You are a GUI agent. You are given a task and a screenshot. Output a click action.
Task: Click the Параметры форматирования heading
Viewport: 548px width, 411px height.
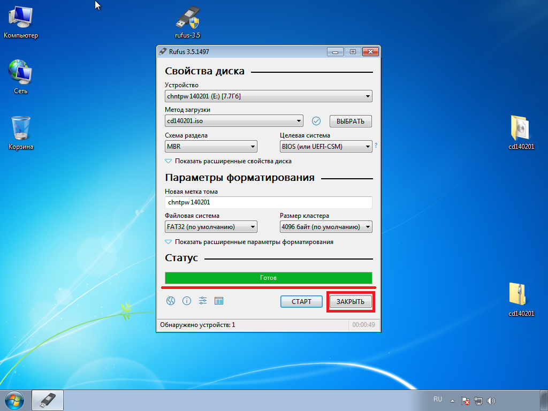coord(240,178)
